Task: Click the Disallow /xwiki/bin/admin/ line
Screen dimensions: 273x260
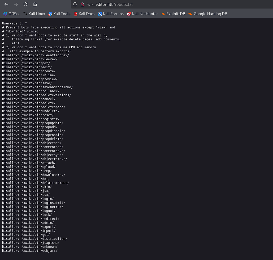Action: click(x=28, y=223)
